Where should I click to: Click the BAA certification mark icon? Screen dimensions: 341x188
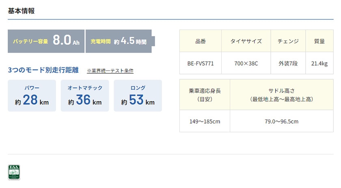coord(14,172)
